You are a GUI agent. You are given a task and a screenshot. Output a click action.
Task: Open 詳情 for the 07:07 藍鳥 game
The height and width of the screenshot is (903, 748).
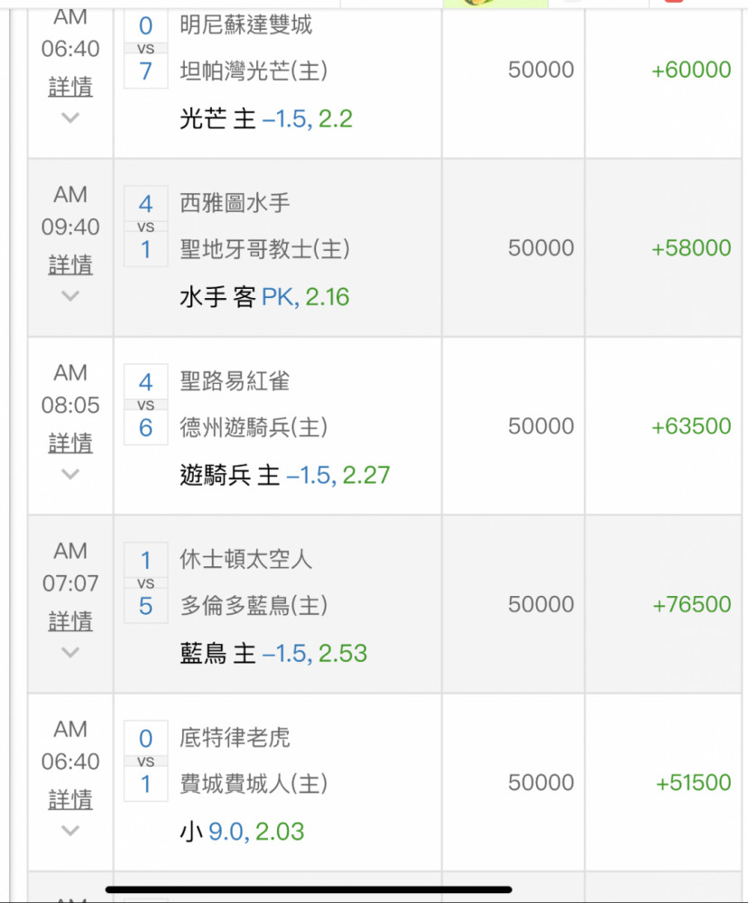[70, 620]
